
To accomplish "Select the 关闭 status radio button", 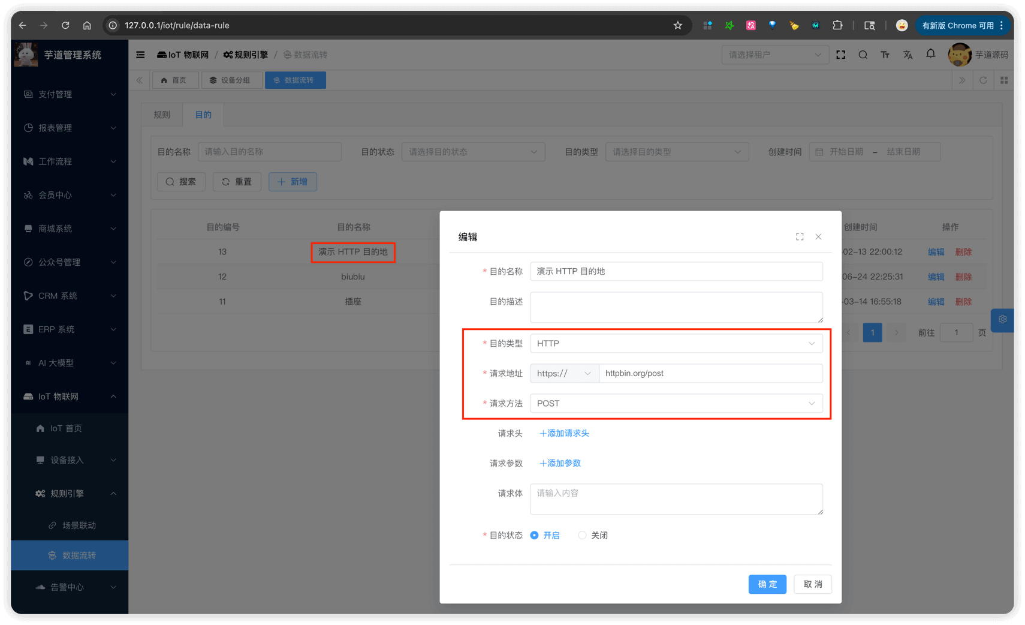I will [x=582, y=535].
